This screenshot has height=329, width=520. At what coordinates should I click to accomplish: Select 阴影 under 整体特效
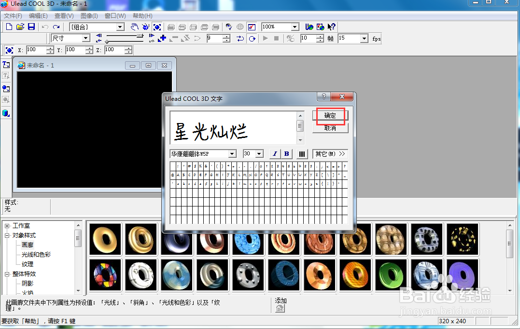28,284
